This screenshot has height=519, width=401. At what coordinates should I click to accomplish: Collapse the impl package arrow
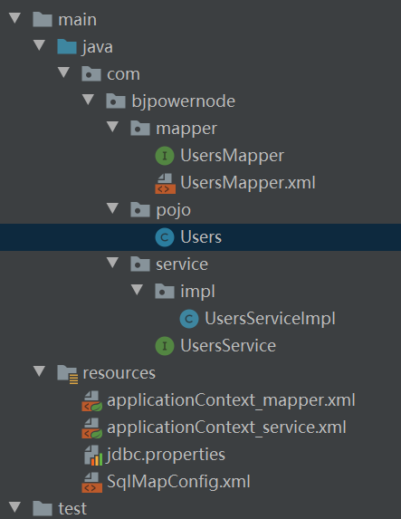point(138,289)
